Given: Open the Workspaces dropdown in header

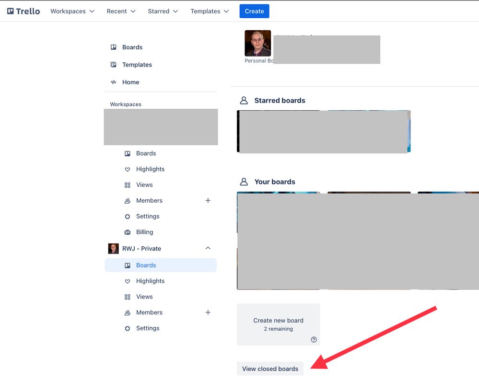Looking at the screenshot, I should [x=72, y=12].
